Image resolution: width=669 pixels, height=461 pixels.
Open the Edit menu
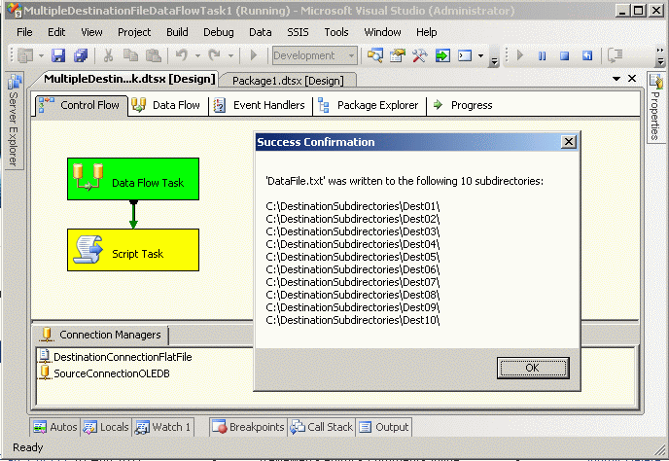(x=56, y=32)
